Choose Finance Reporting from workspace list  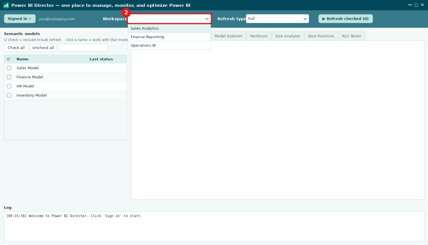(169, 37)
